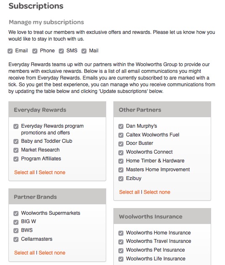Viewport: 225px width, 265px height.
Task: Toggle Market Research subscription checkbox
Action: tap(16, 150)
